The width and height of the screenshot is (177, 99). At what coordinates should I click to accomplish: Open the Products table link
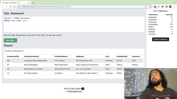(x=152, y=29)
